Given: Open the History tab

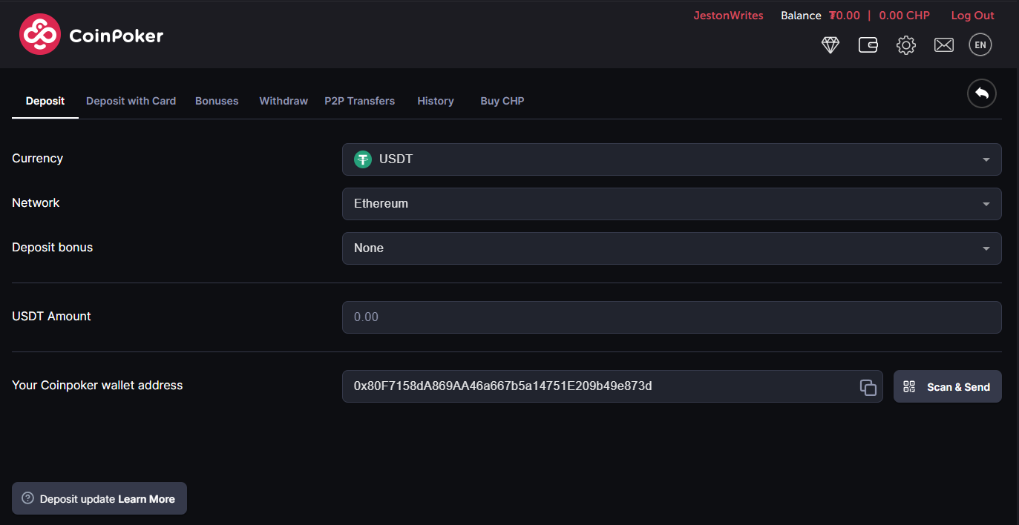Looking at the screenshot, I should pos(436,101).
